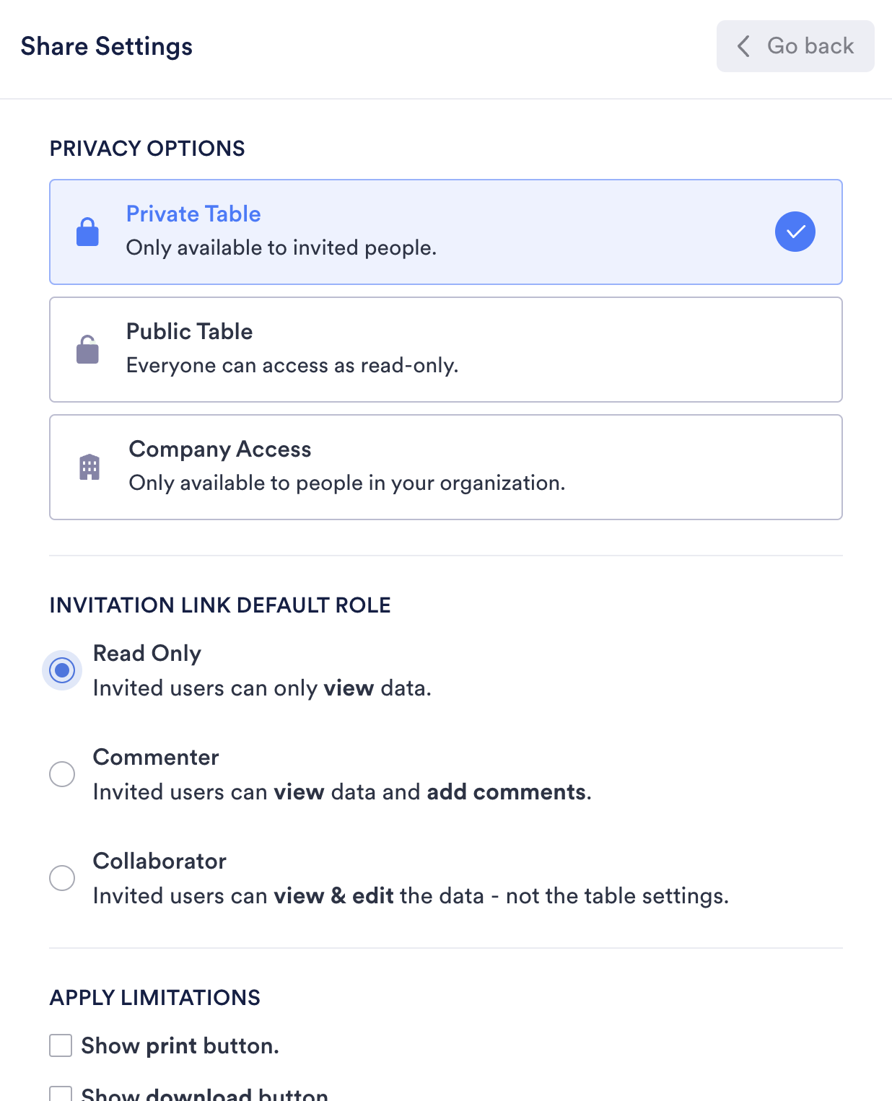The image size is (892, 1101).
Task: Choose the Public Table privacy option
Action: click(445, 350)
